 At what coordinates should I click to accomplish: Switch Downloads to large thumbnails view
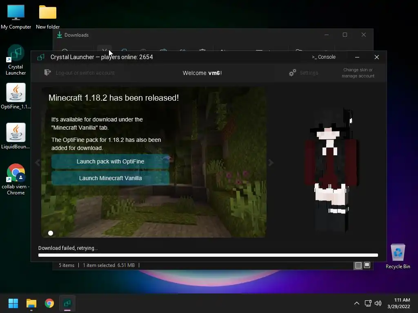pyautogui.click(x=367, y=265)
